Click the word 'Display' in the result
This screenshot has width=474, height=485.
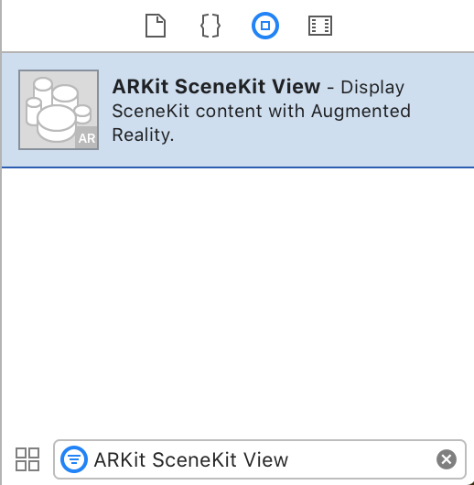(372, 88)
